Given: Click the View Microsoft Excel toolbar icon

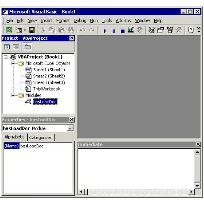Looking at the screenshot, I should [9, 30].
